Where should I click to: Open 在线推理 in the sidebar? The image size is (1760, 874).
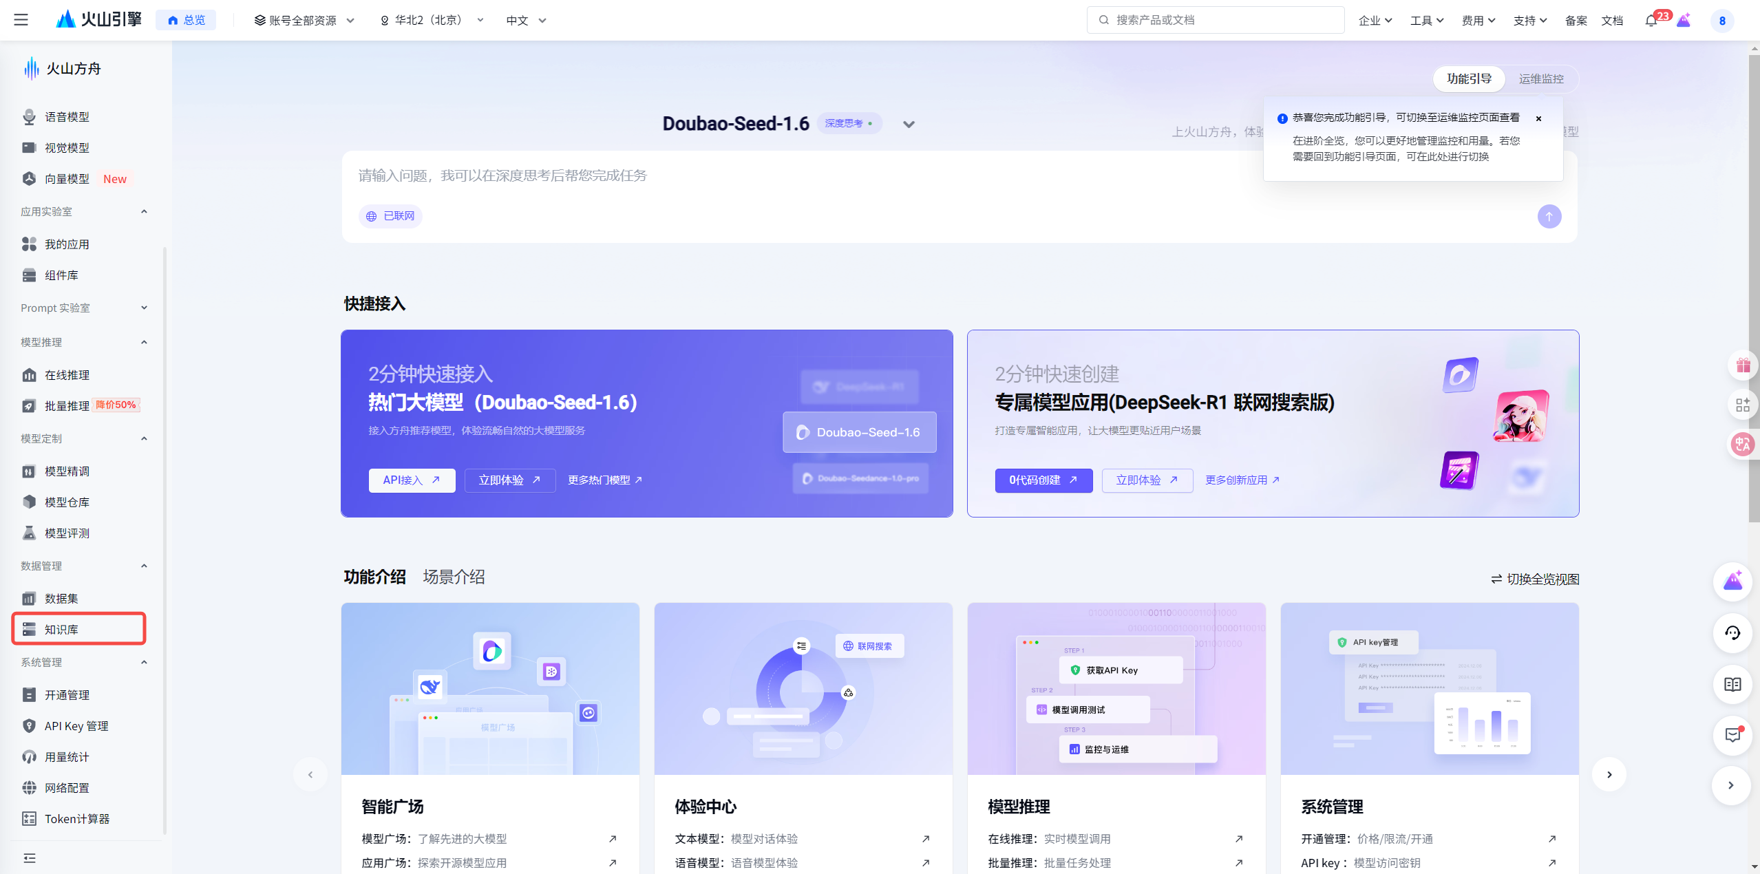67,375
